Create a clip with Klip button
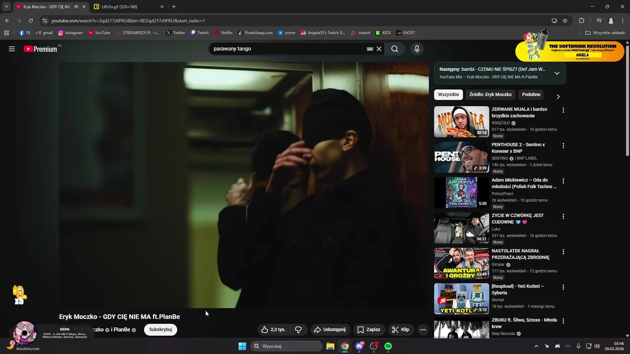This screenshot has height=354, width=630. (400, 329)
